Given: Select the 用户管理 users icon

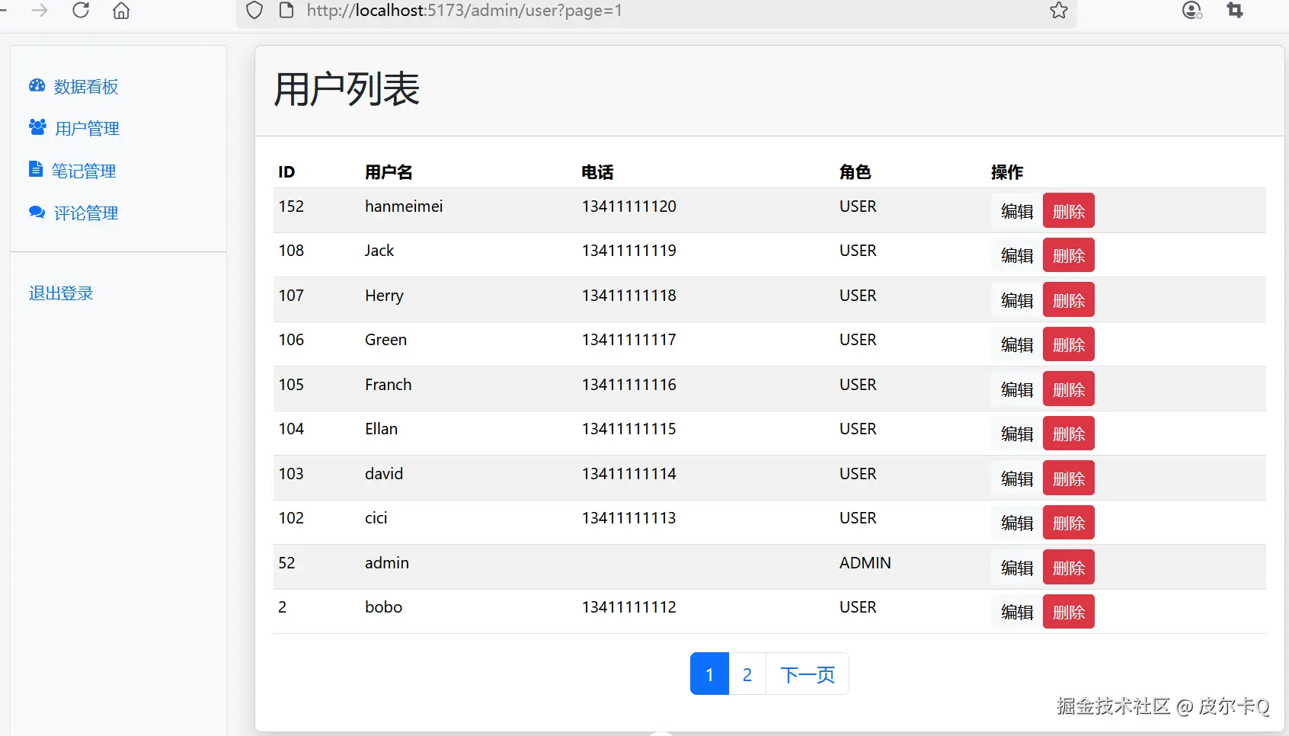Looking at the screenshot, I should pos(37,127).
